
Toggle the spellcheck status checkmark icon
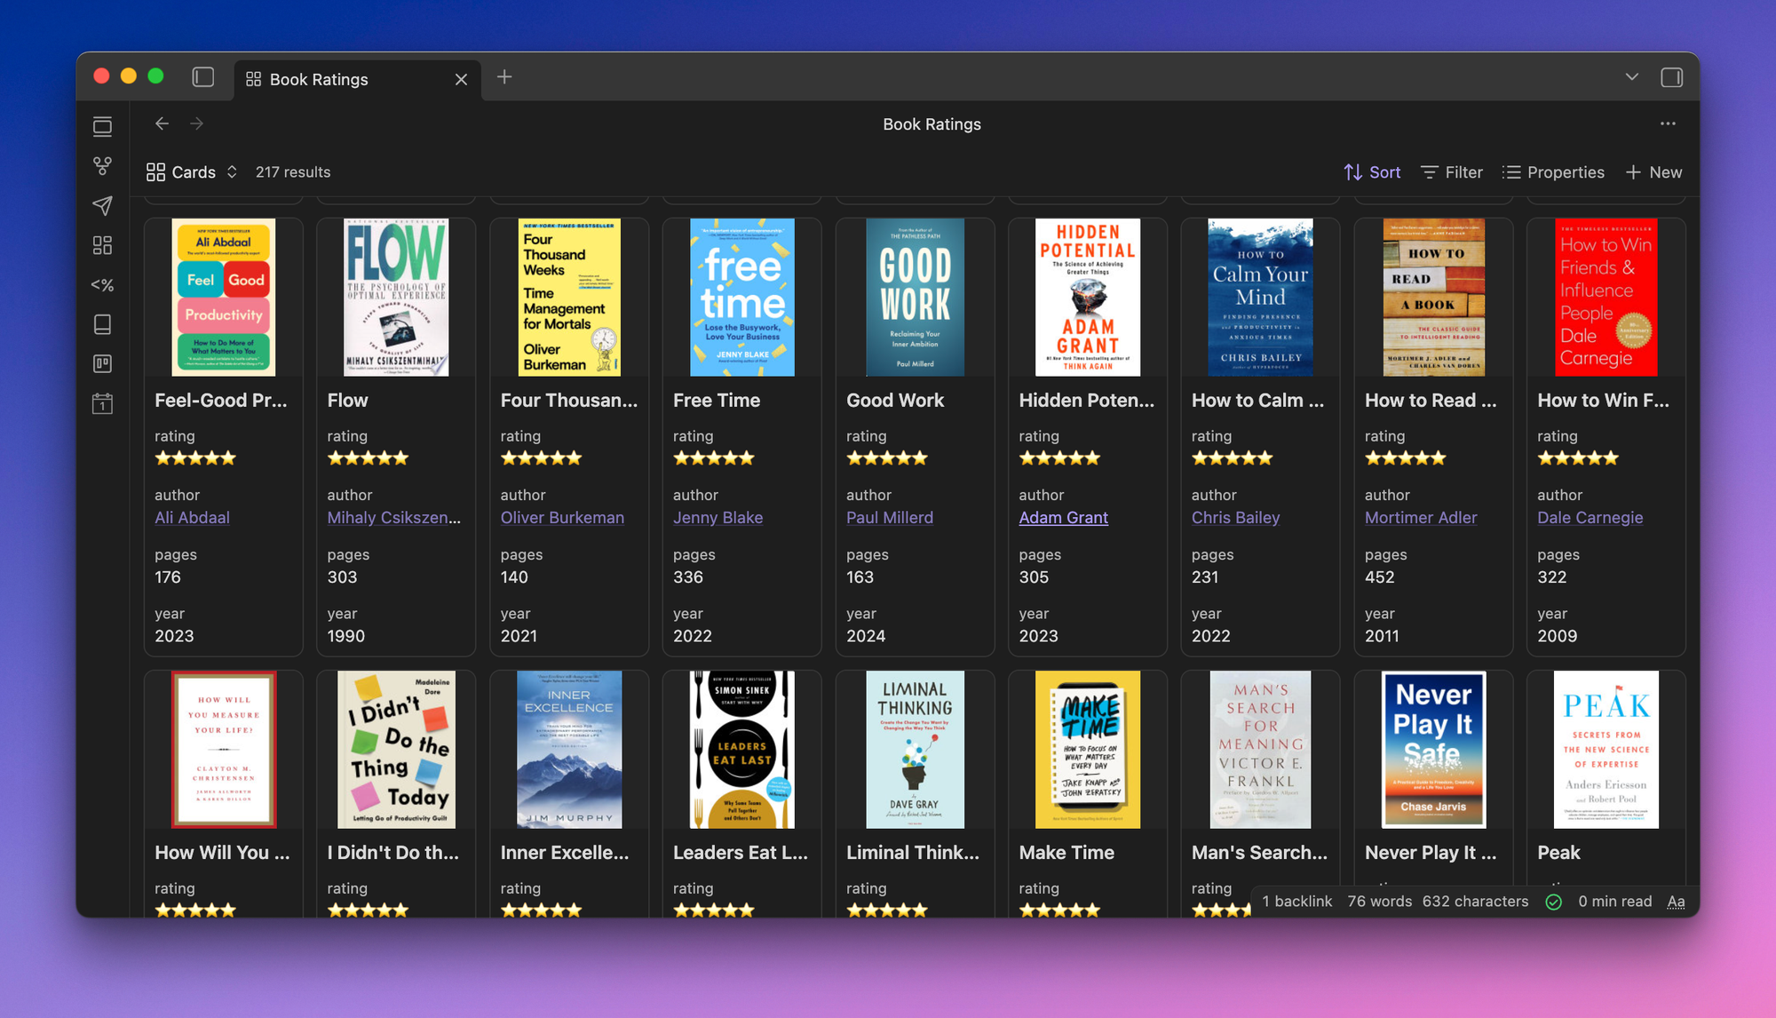(1553, 902)
